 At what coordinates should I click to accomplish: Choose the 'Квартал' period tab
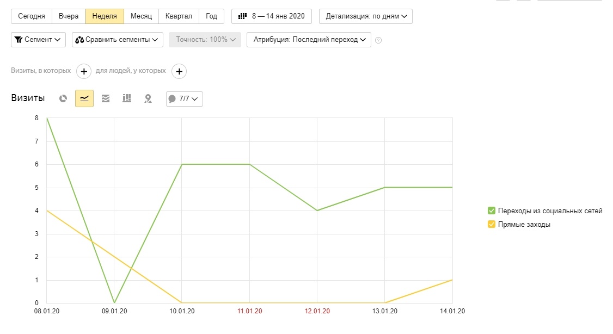(179, 16)
